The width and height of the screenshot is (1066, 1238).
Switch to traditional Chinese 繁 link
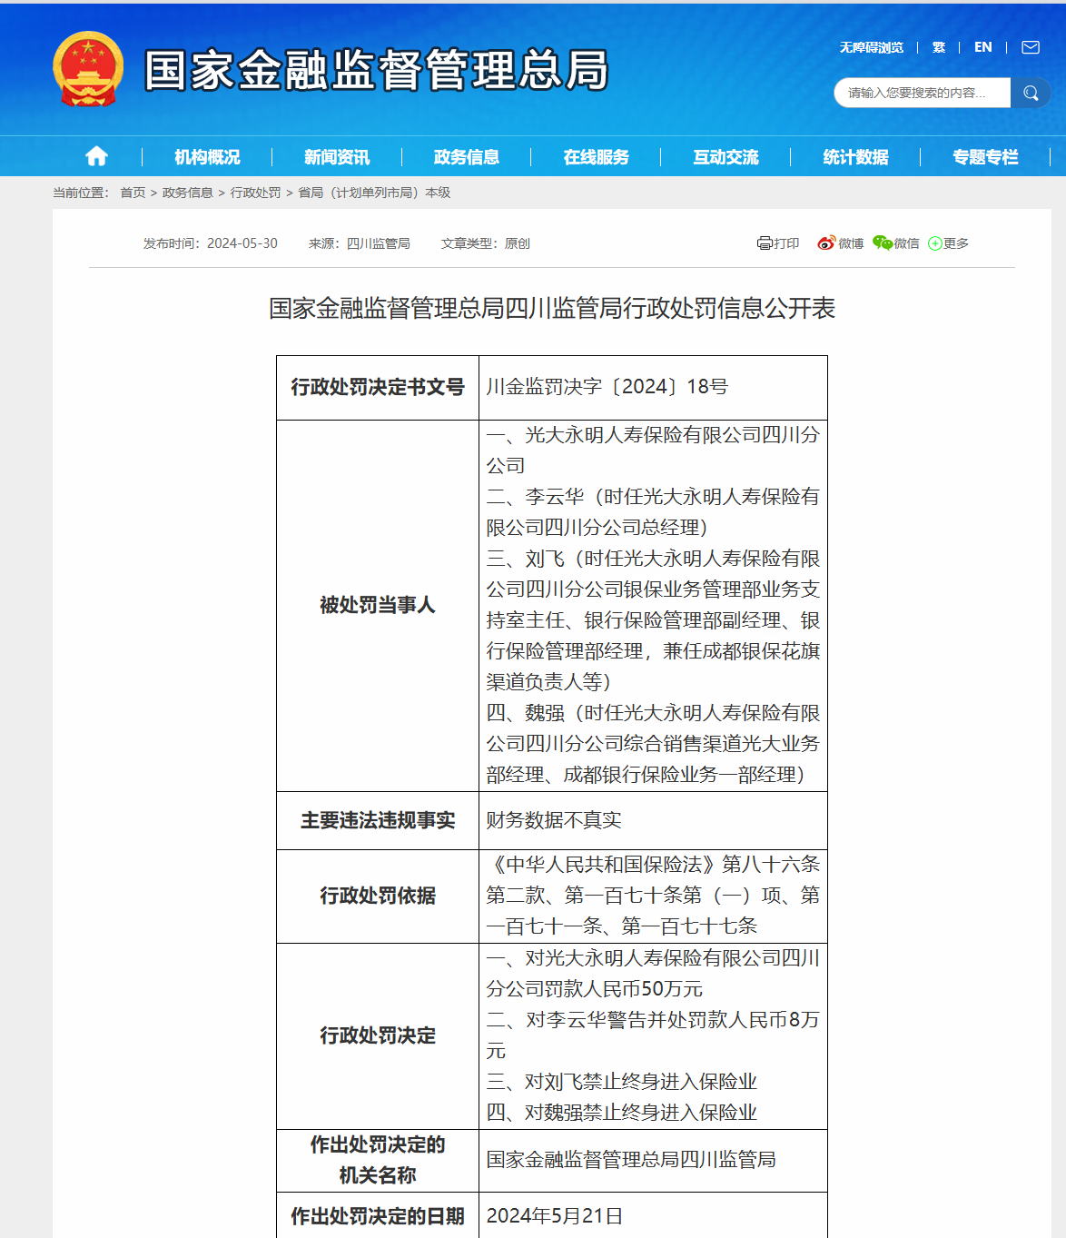[939, 47]
